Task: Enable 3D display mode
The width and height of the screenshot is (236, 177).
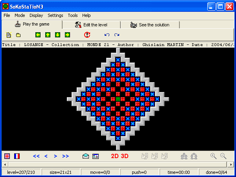Action: click(125, 156)
